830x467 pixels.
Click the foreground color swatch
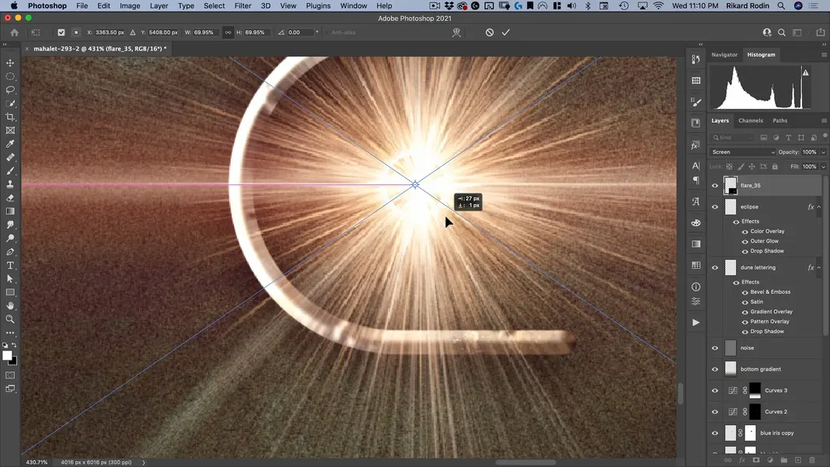point(6,355)
